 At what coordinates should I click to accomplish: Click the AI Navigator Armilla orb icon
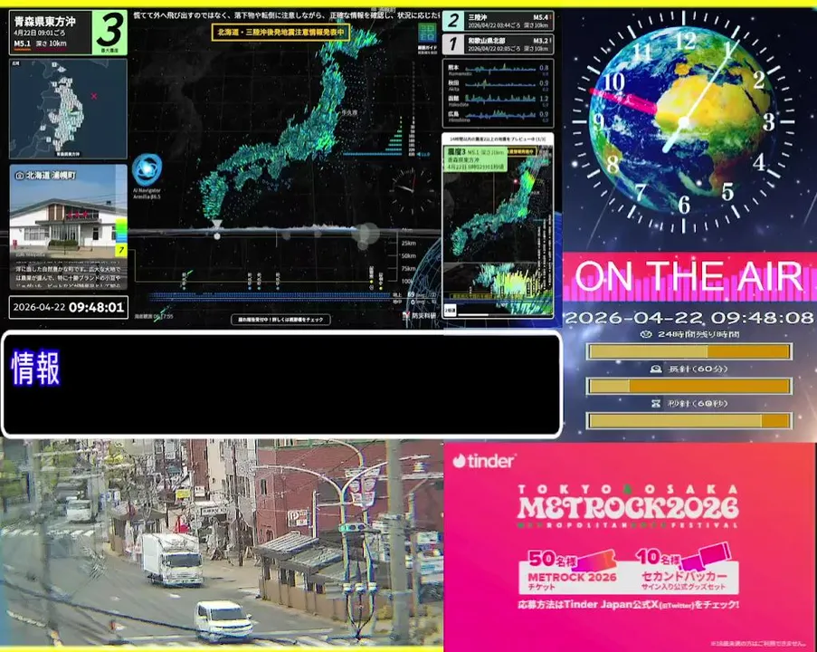(x=147, y=168)
